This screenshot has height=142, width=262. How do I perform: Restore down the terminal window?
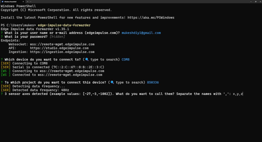255,2
